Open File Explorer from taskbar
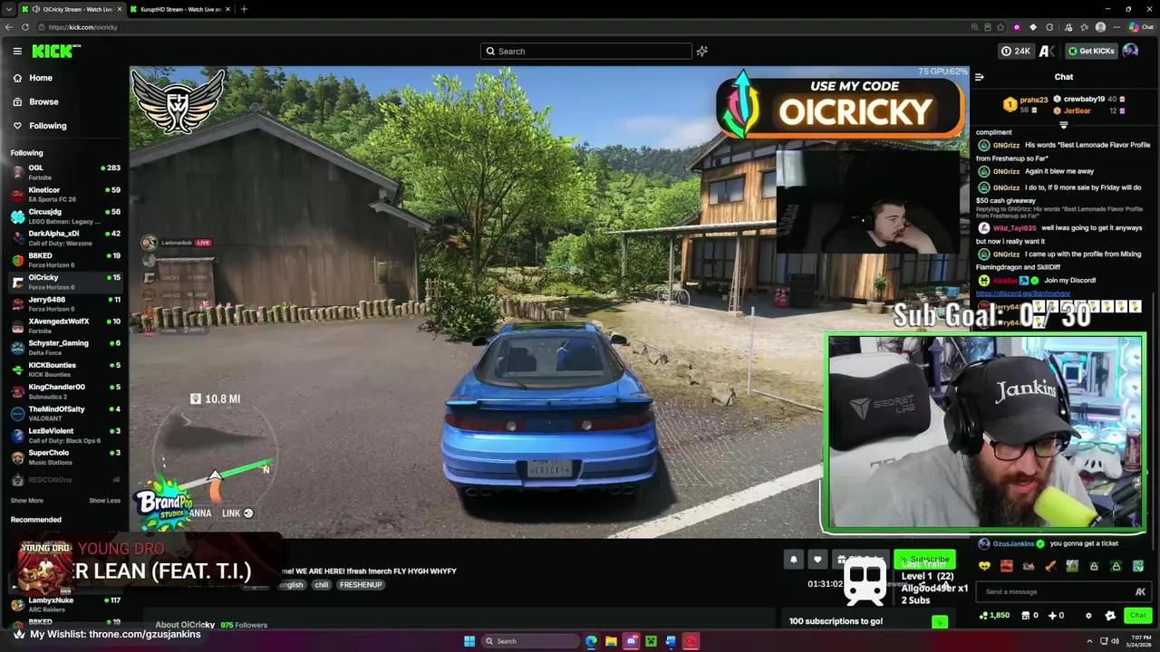Image resolution: width=1160 pixels, height=652 pixels. [x=611, y=641]
